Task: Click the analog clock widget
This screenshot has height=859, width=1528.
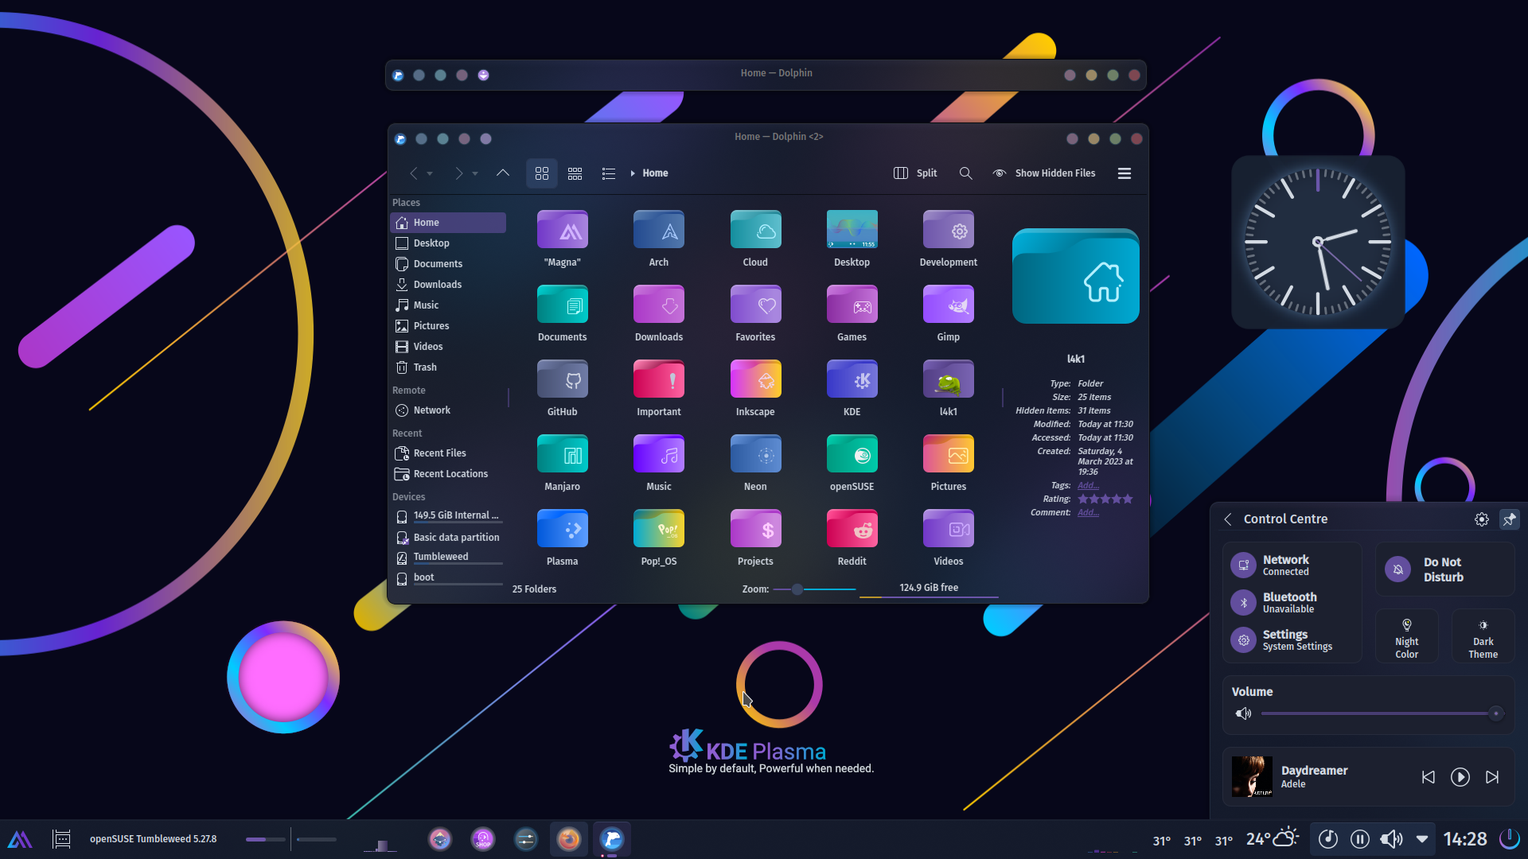Action: [1317, 242]
